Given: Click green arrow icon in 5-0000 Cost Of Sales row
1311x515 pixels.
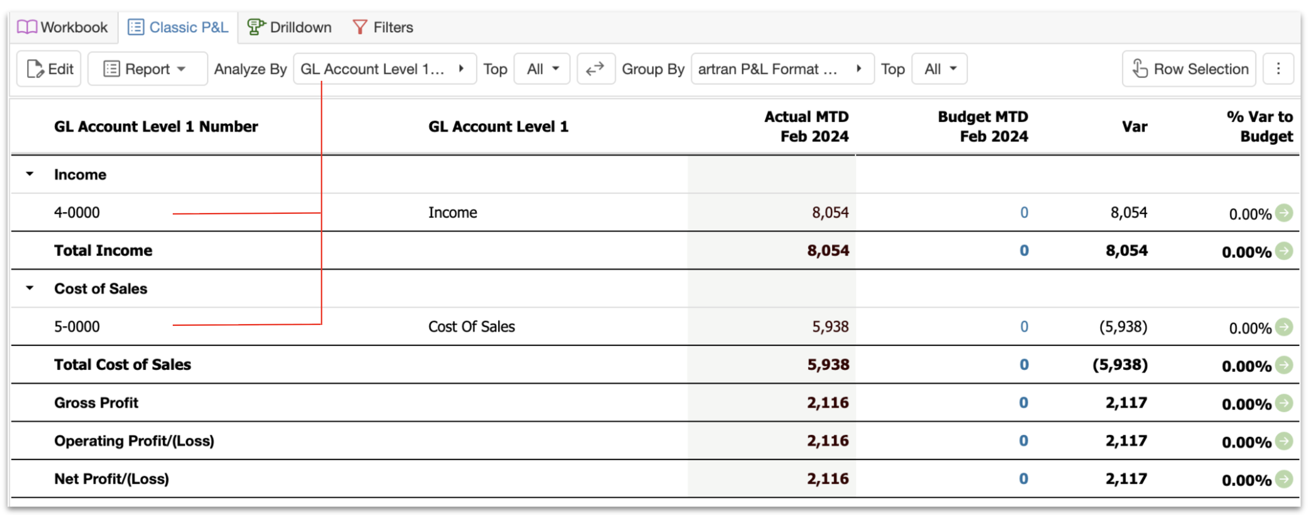Looking at the screenshot, I should tap(1284, 327).
